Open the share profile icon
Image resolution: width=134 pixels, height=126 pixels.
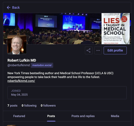coord(88,50)
